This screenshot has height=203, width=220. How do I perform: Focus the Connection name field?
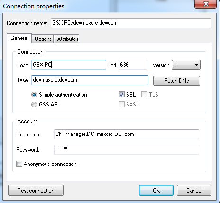pyautogui.click(x=131, y=23)
